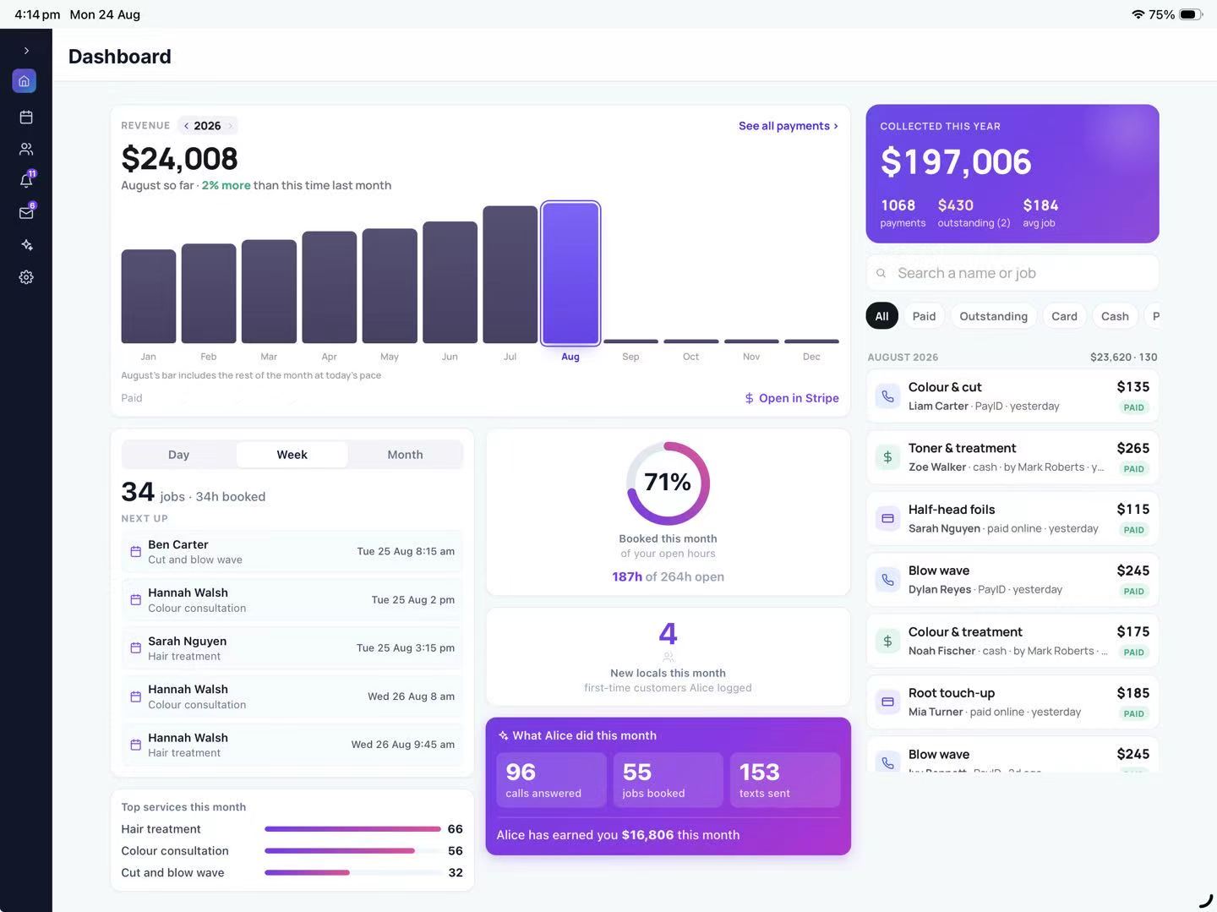The height and width of the screenshot is (912, 1217).
Task: Click the 153 texts sent tile
Action: [x=785, y=779]
